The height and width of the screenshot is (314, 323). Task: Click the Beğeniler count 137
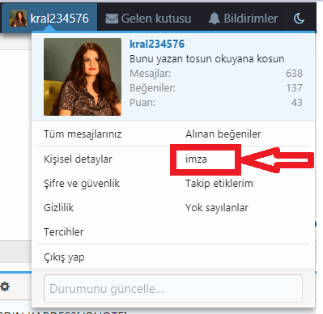(295, 88)
